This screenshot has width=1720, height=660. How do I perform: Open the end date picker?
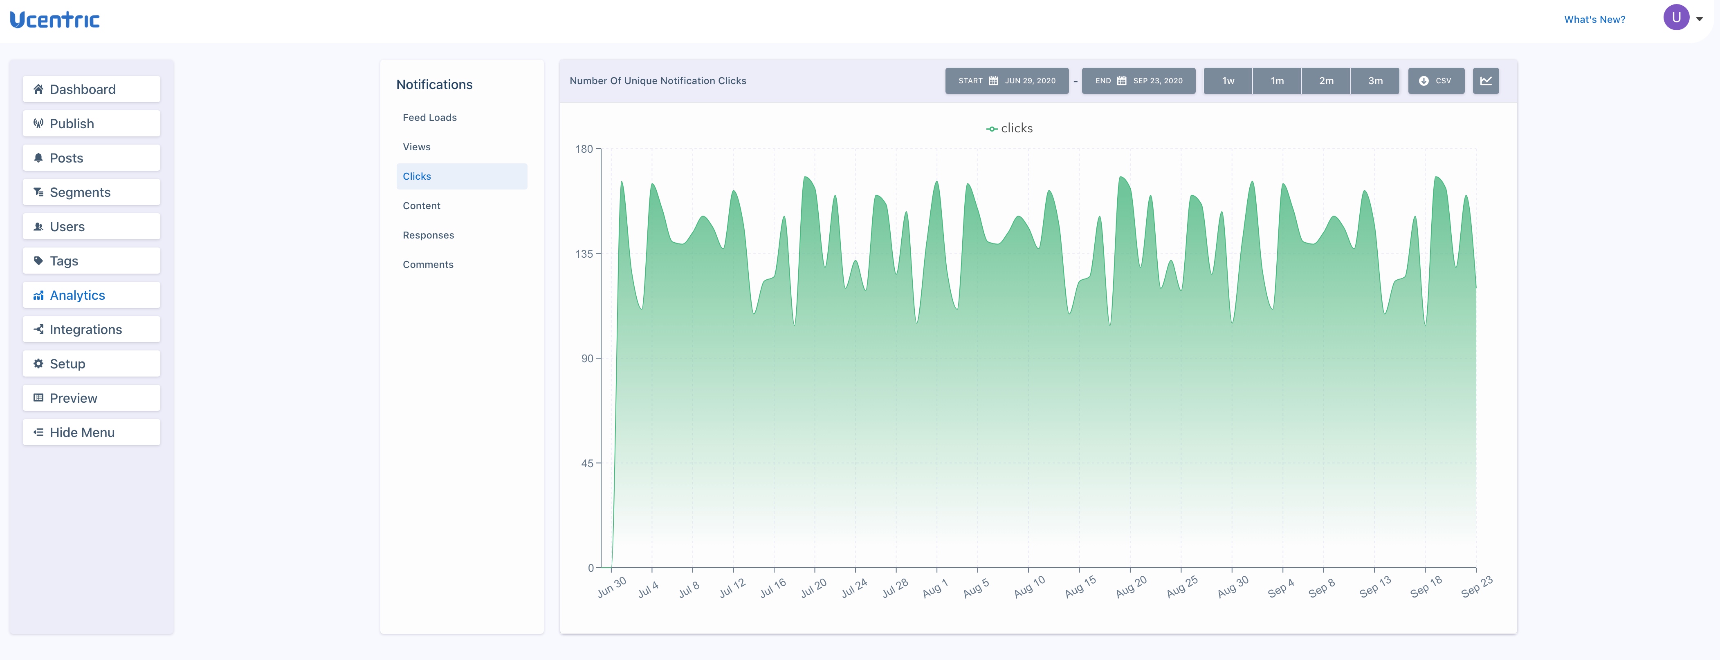click(x=1138, y=81)
